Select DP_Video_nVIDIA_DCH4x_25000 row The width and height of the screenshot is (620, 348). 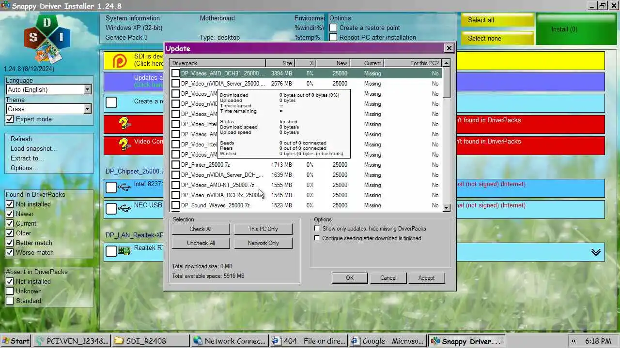coord(306,195)
